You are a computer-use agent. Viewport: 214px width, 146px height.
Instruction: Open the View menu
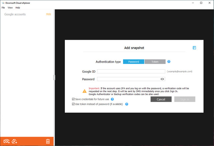tap(10, 8)
